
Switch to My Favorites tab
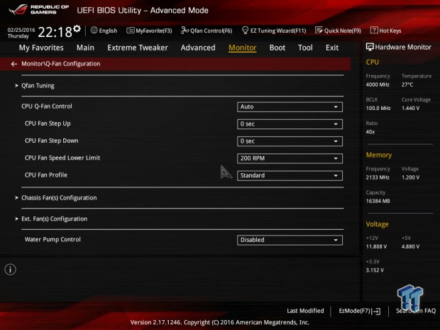(41, 48)
